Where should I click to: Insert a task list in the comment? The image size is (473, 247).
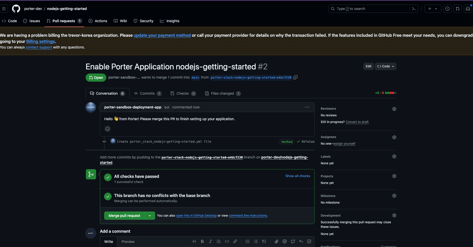[x=264, y=241]
